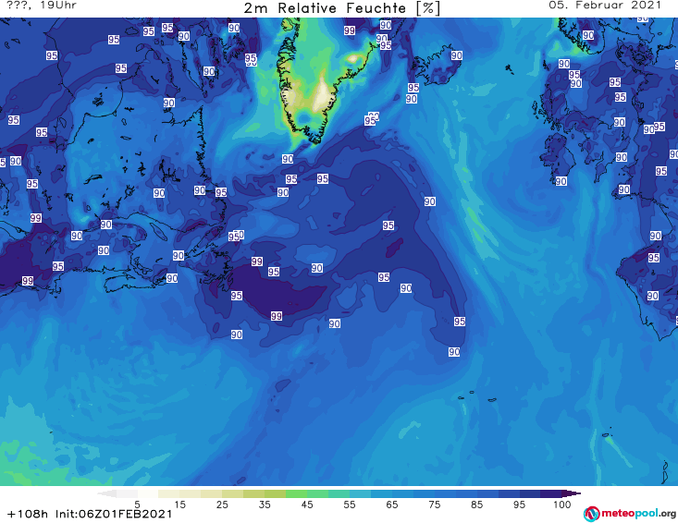Click legend scale label '85'
This screenshot has height=523, width=678.
tap(476, 505)
